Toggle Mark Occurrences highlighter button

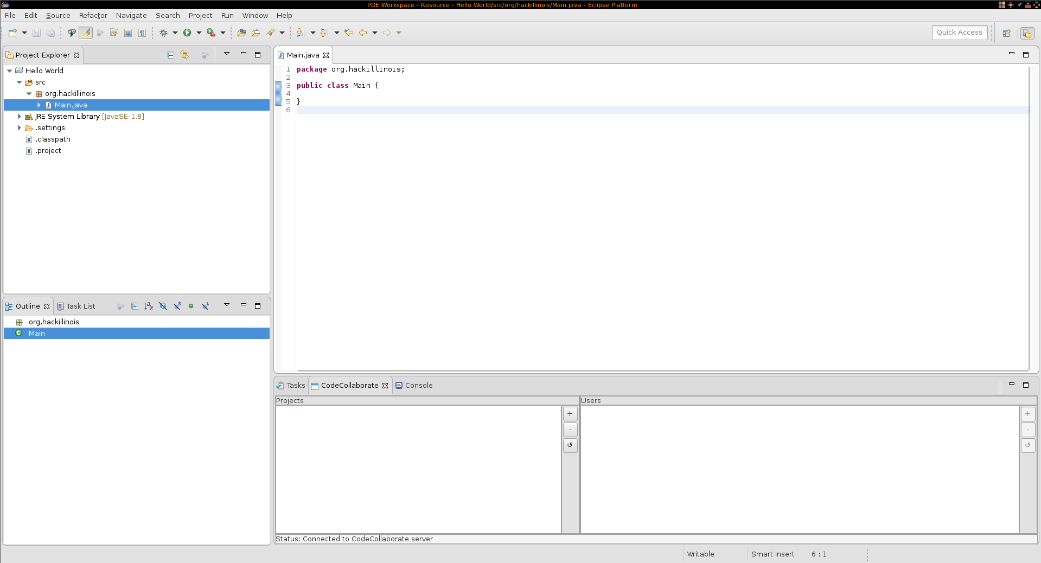click(86, 33)
